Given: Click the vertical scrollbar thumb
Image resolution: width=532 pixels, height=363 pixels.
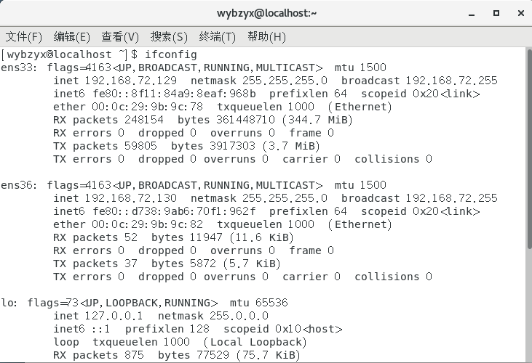Looking at the screenshot, I should (x=529, y=149).
